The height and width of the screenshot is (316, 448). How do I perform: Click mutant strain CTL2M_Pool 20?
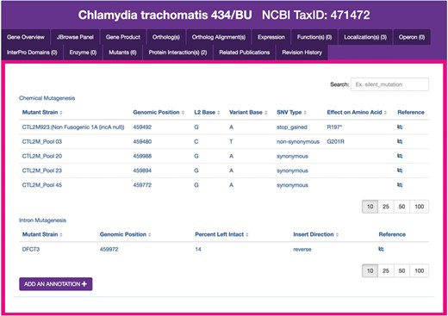pyautogui.click(x=42, y=156)
